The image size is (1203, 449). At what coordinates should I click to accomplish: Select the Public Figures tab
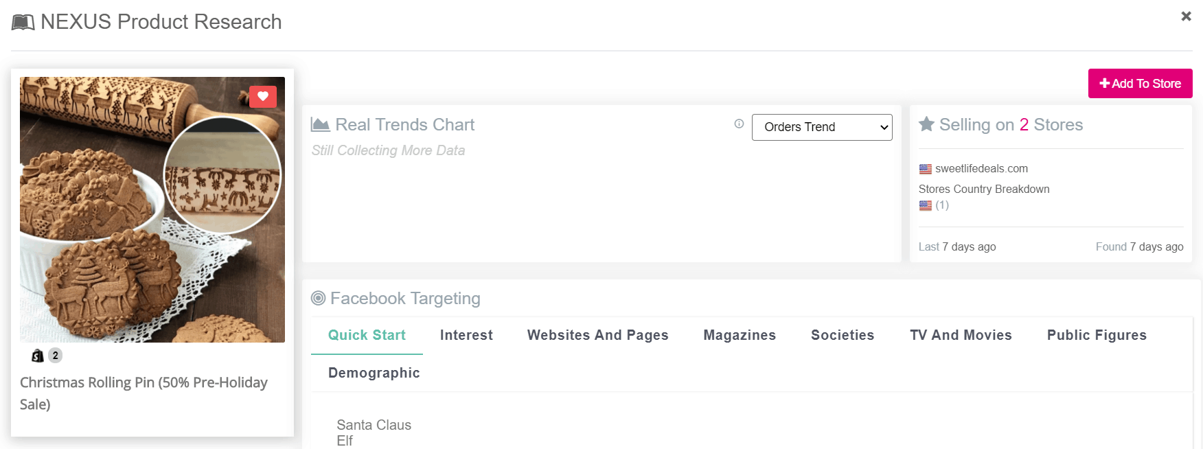tap(1096, 335)
